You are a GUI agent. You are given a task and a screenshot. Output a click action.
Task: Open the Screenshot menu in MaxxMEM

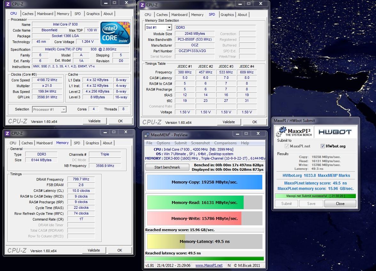pyautogui.click(x=200, y=143)
